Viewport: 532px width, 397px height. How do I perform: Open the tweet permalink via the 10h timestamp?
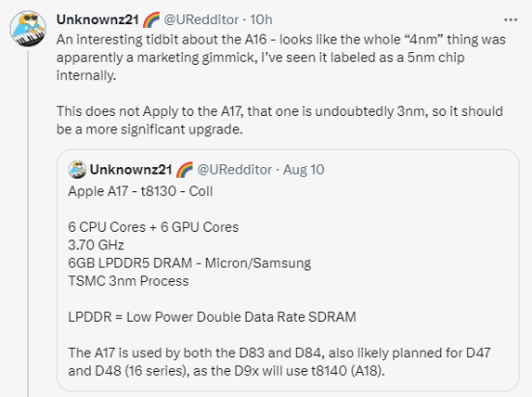(261, 19)
